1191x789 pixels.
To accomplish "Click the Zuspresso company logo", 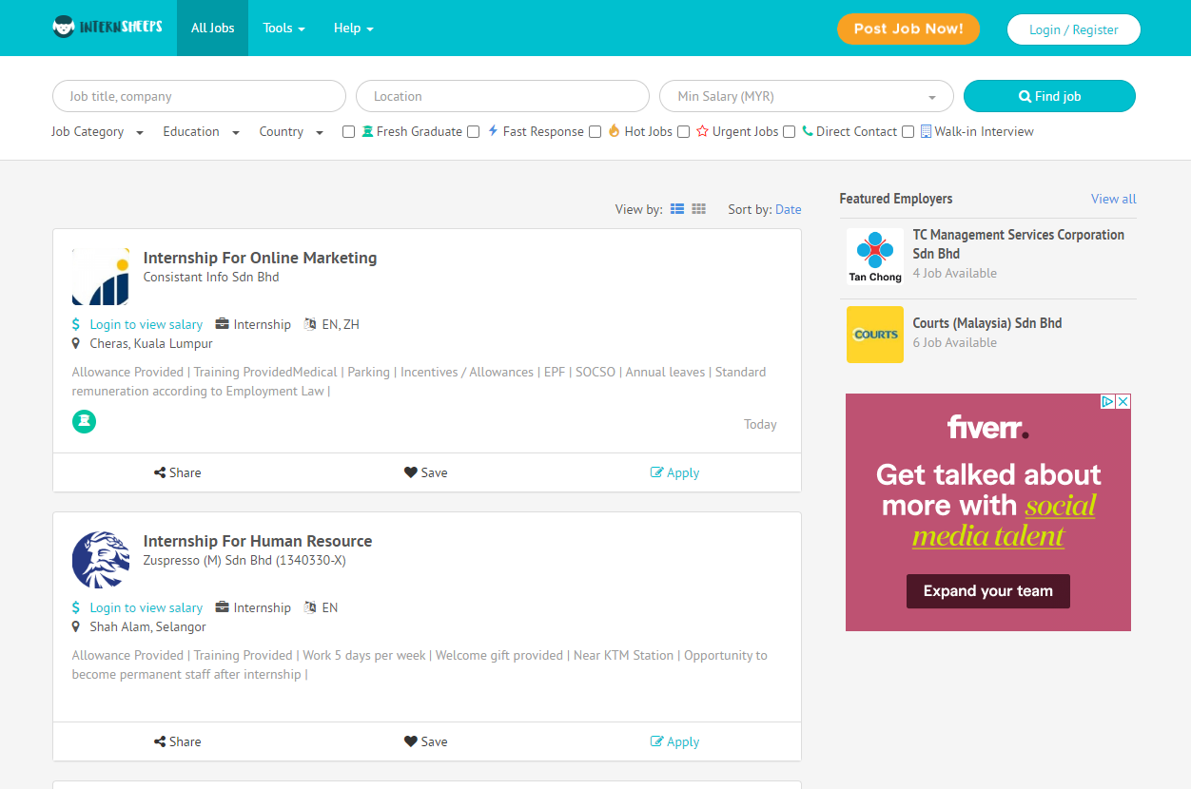I will point(101,560).
